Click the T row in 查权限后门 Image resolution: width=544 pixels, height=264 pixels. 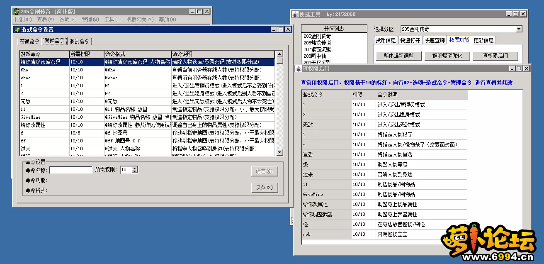pos(384,134)
